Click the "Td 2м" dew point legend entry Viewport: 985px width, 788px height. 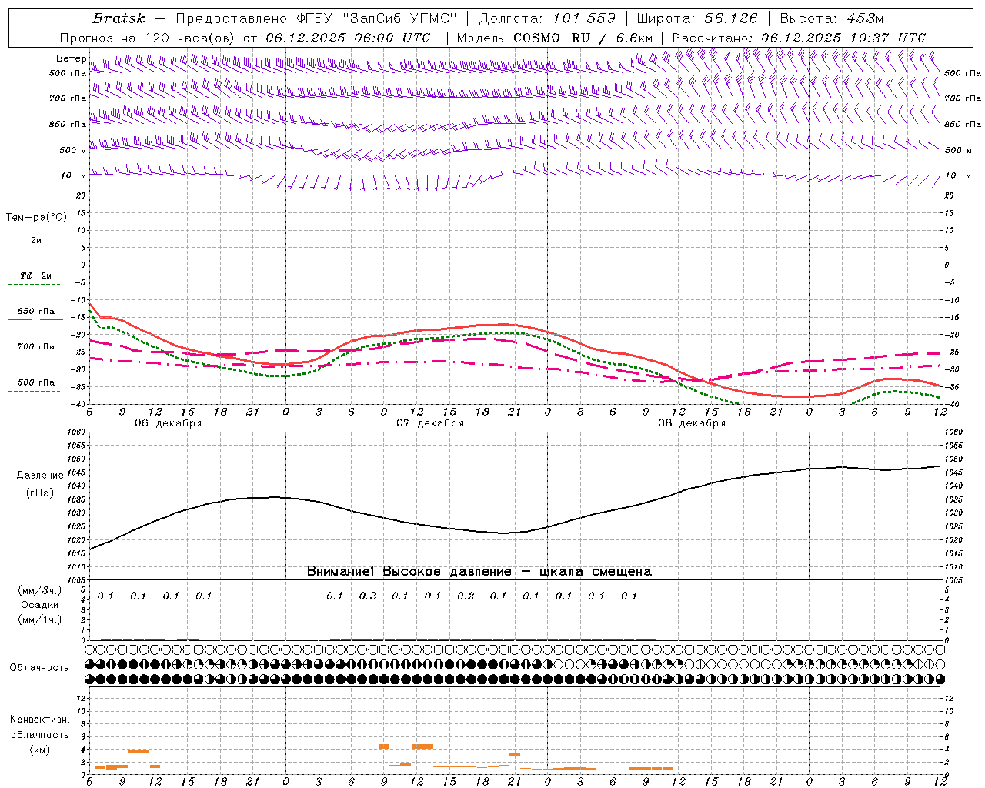36,275
